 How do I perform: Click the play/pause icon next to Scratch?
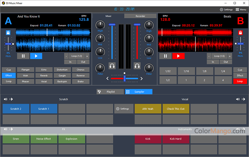[11, 99]
